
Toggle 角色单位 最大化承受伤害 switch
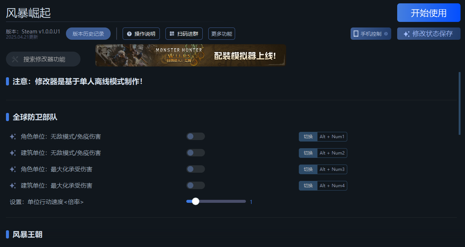[x=195, y=169]
